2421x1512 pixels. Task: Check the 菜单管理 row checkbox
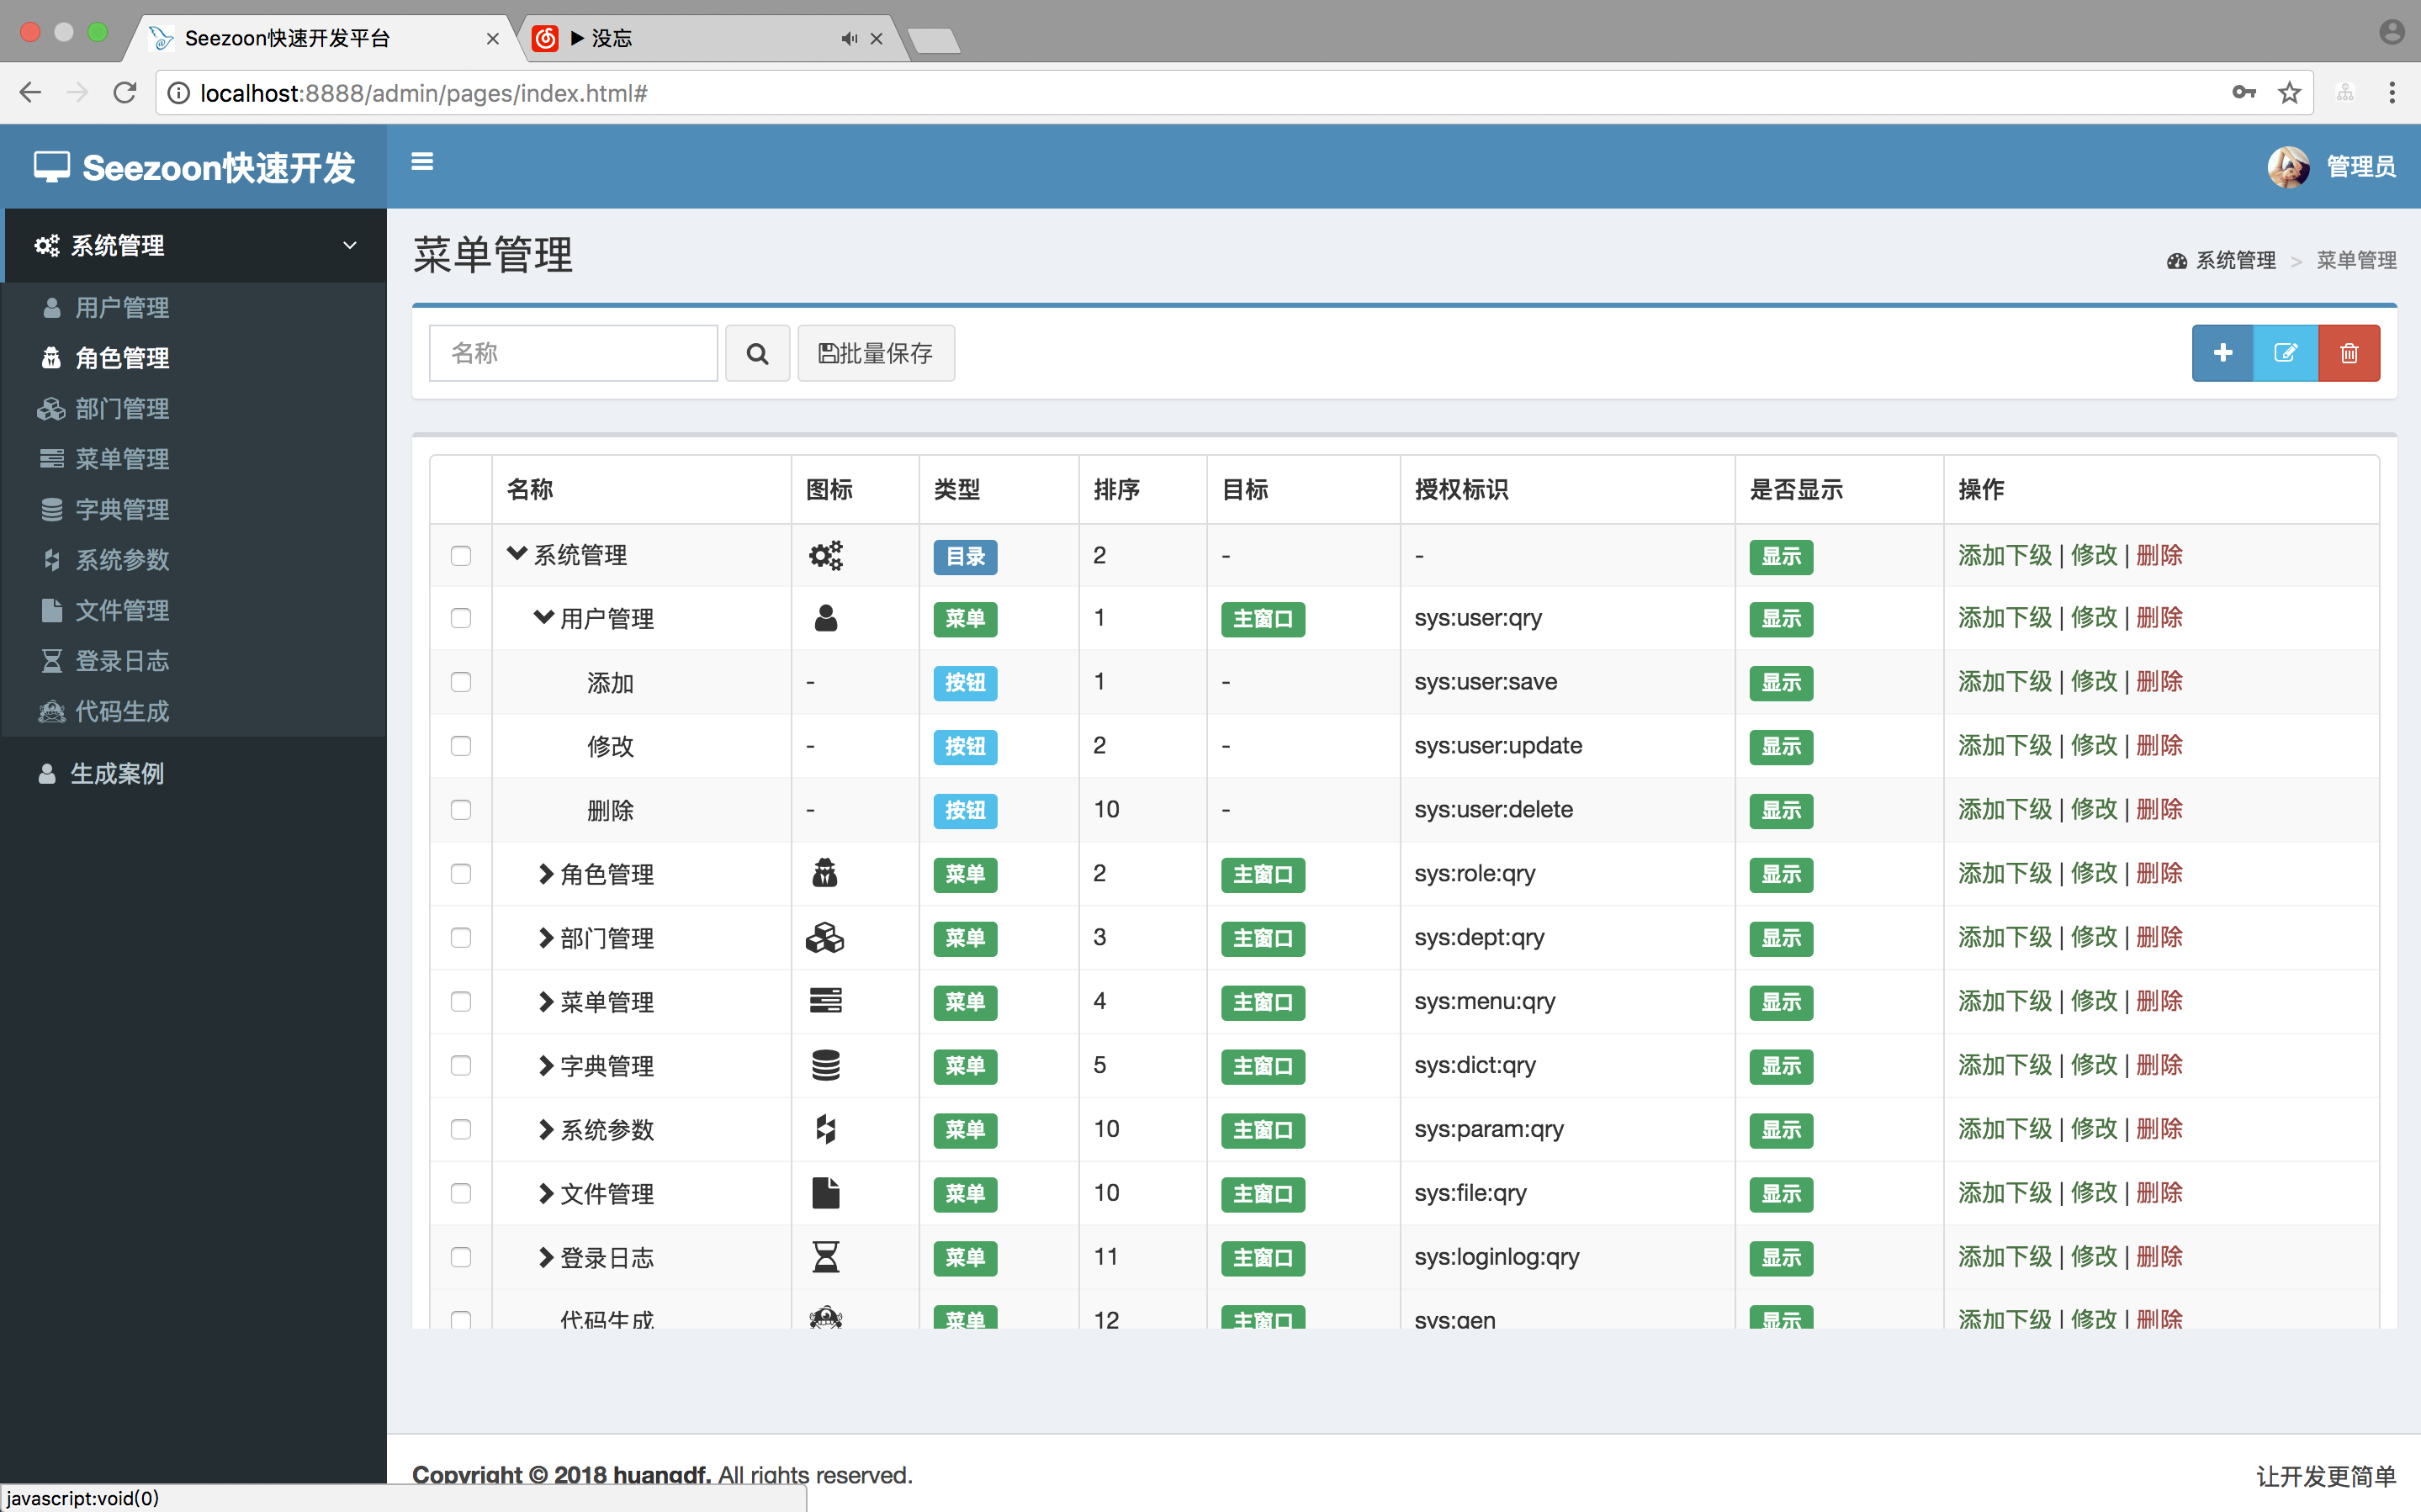(460, 1002)
